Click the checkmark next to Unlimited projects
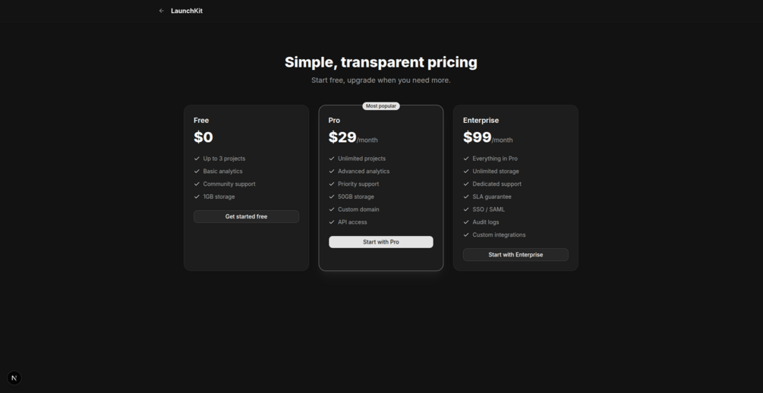The width and height of the screenshot is (763, 393). click(x=332, y=159)
